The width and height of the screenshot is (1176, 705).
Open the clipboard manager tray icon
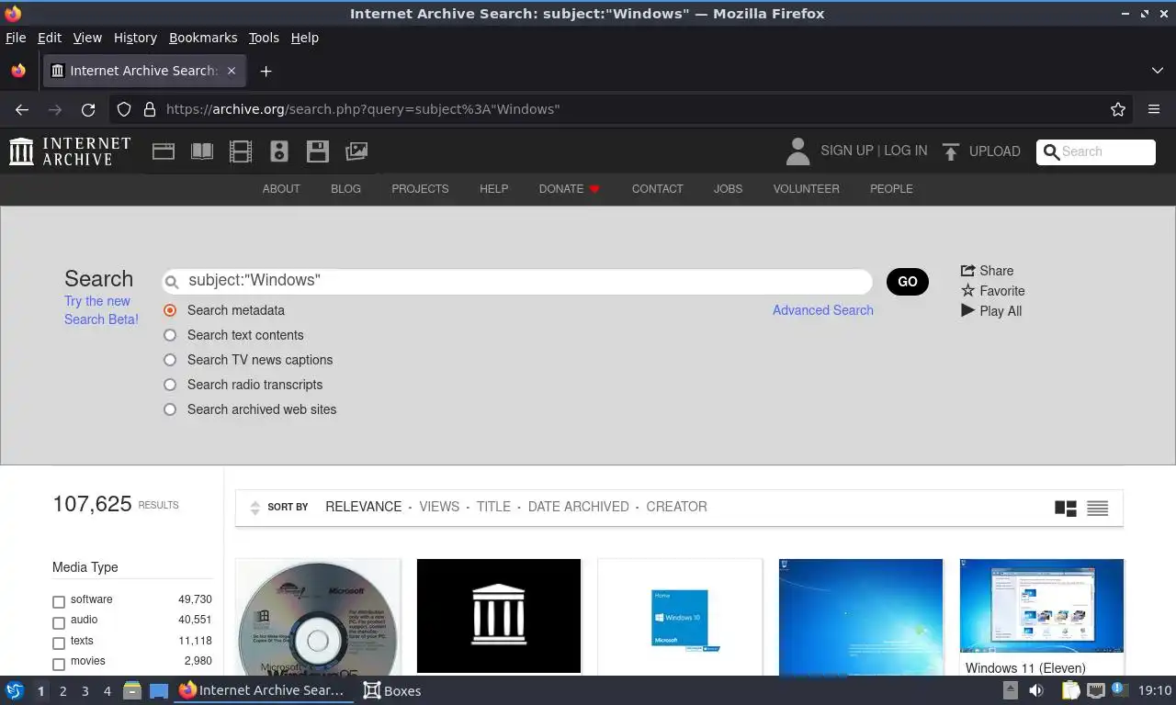click(1070, 690)
